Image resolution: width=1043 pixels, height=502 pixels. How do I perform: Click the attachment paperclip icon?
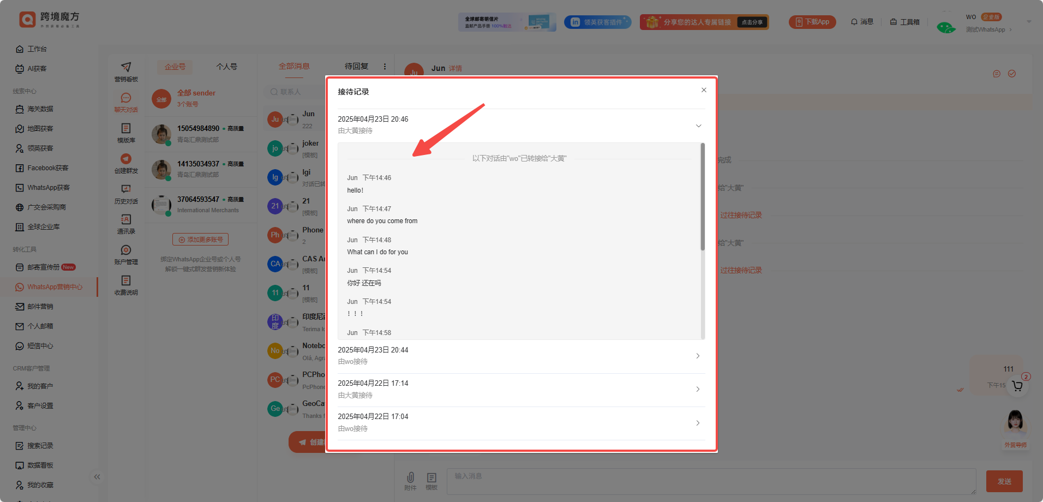coord(410,477)
